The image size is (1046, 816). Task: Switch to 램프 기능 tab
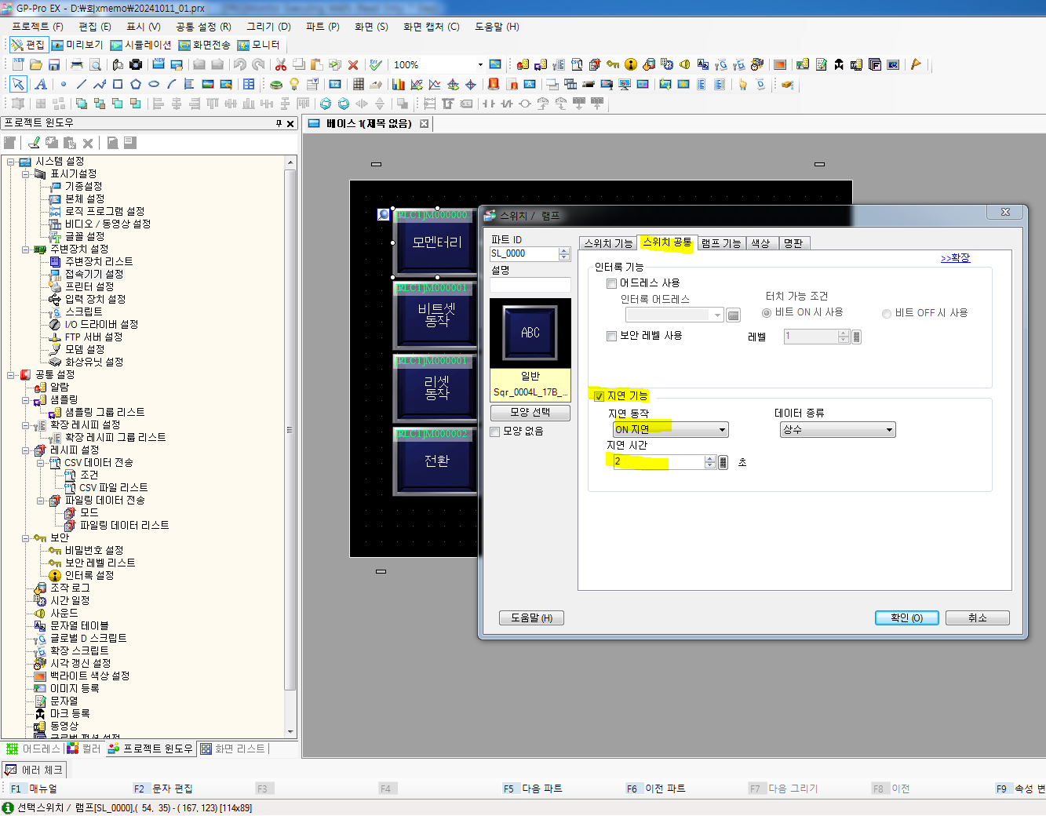click(721, 243)
